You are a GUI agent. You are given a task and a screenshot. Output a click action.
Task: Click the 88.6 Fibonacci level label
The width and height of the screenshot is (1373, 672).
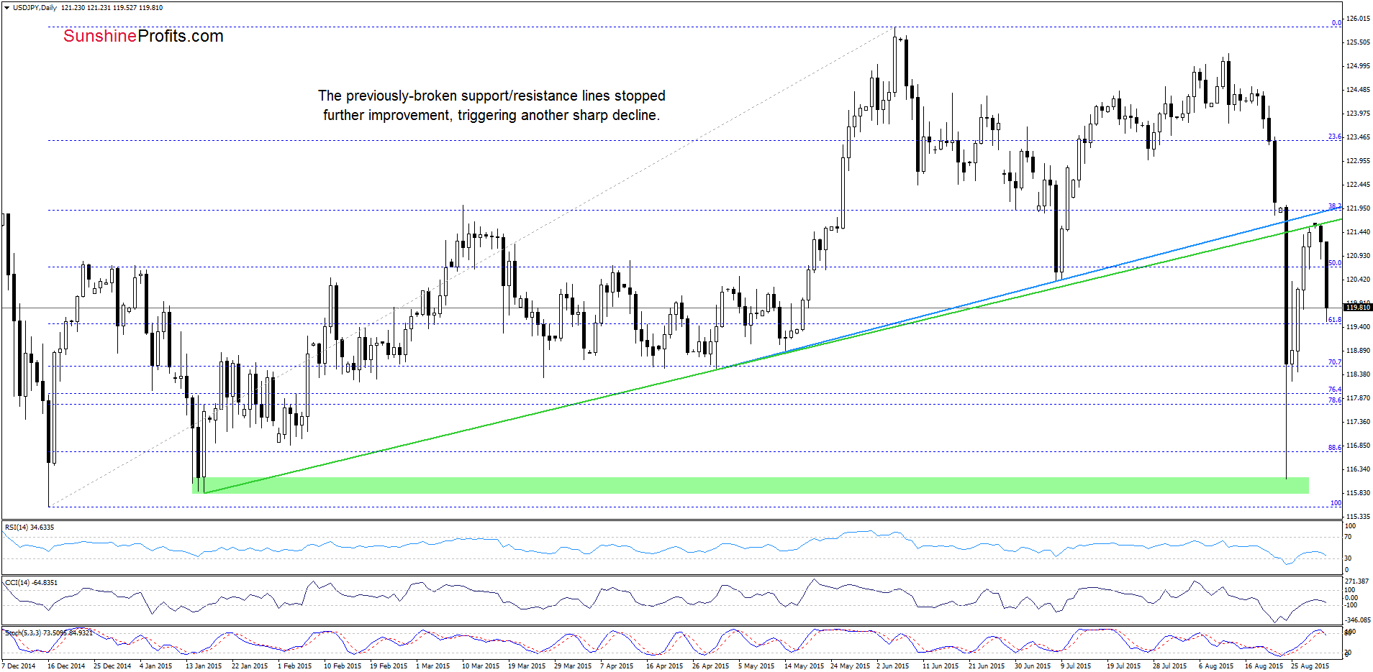point(1335,448)
